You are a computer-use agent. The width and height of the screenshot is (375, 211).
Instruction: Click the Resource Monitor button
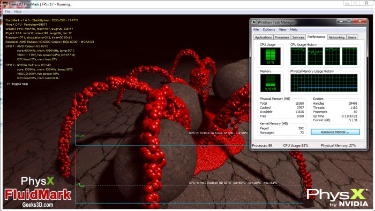click(x=335, y=132)
